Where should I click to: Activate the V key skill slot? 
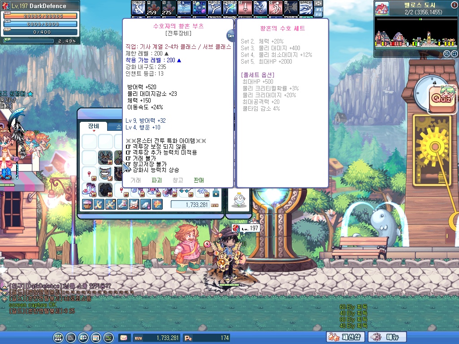[x=290, y=8]
